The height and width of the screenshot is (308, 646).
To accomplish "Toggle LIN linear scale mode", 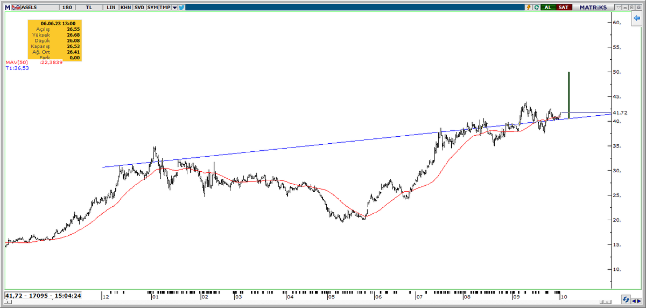I will 111,8.
